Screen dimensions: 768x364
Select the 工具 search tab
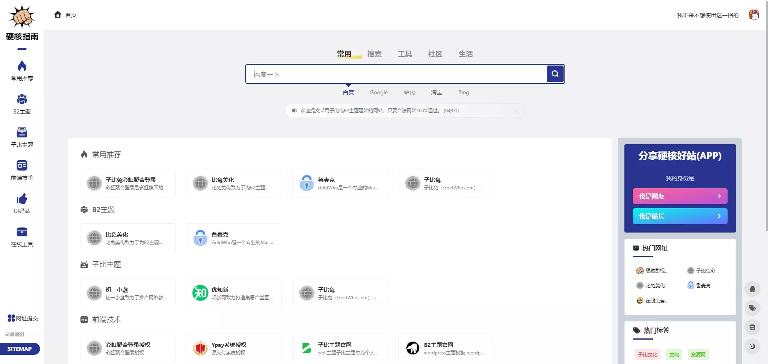[405, 54]
